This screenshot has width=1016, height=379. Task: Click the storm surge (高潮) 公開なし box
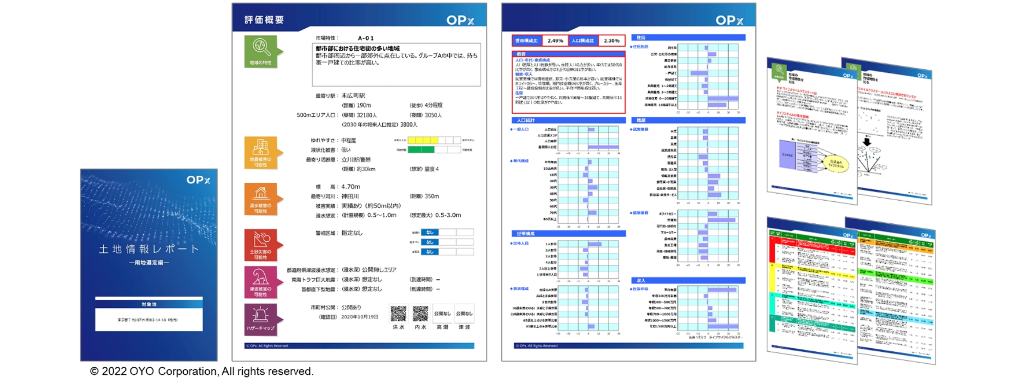(442, 313)
